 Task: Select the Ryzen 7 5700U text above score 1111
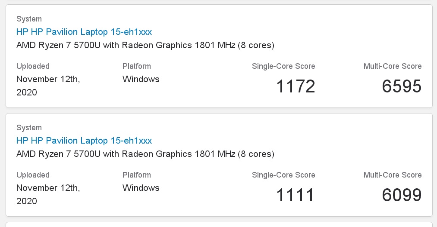(x=145, y=153)
